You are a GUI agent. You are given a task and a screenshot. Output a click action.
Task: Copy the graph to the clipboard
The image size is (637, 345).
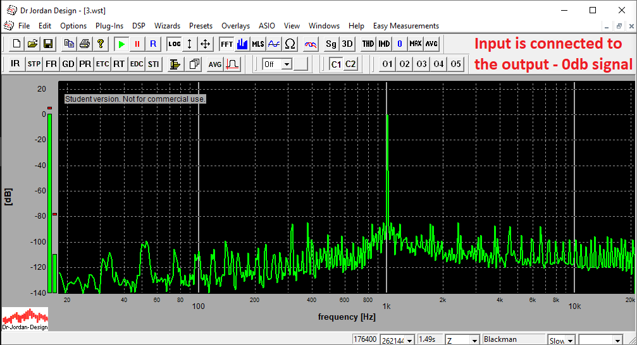point(69,44)
